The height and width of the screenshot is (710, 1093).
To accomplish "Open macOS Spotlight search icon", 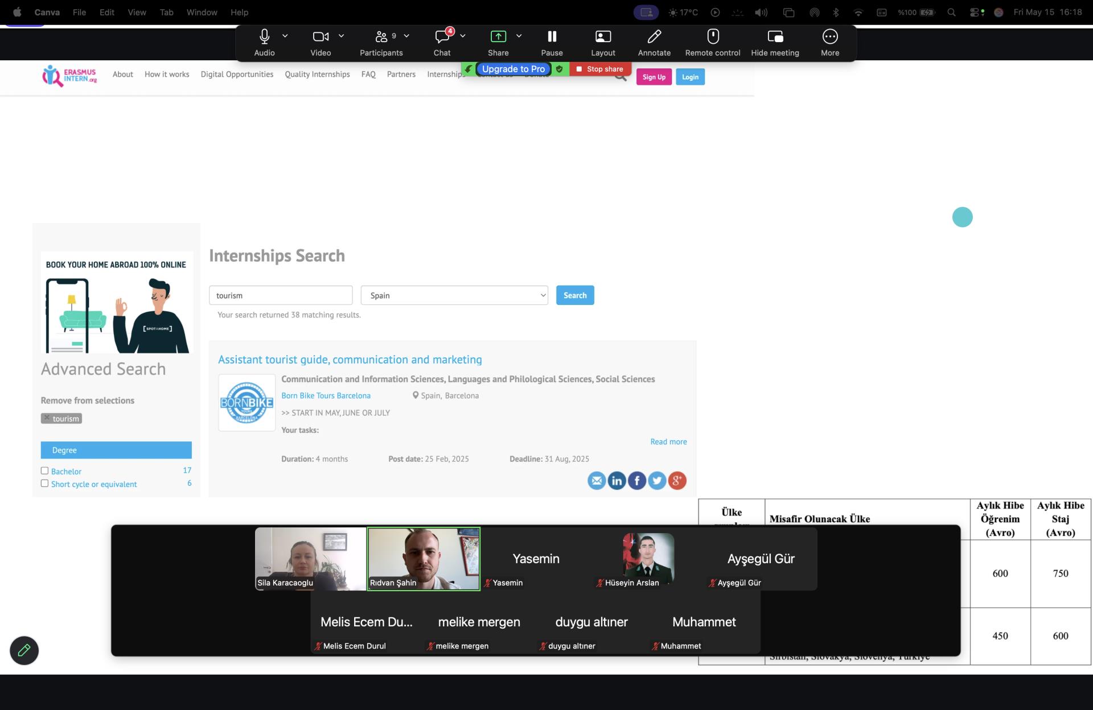I will coord(951,12).
